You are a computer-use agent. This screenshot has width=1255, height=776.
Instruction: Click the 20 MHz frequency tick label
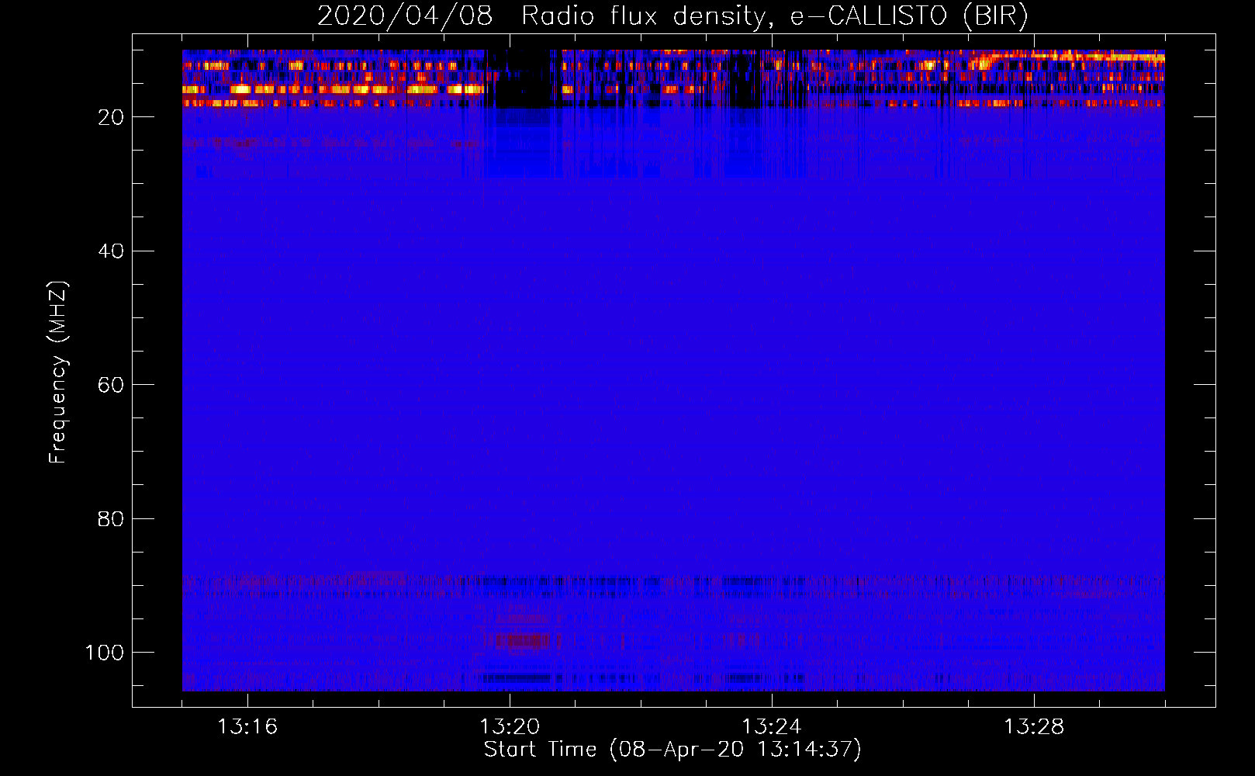[111, 117]
